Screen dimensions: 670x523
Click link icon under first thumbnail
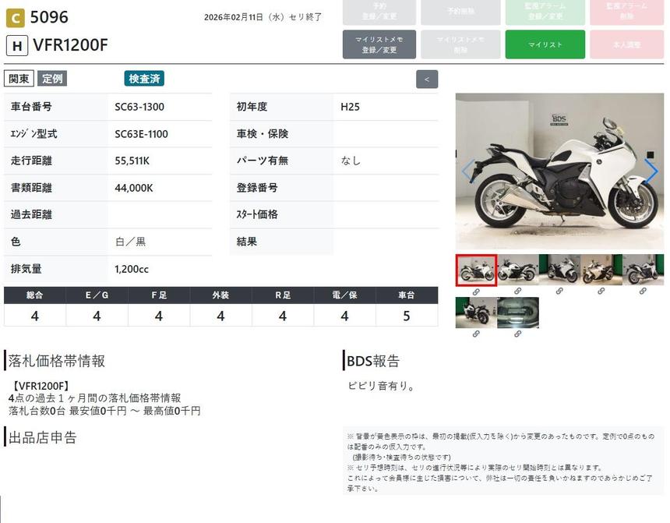476,291
